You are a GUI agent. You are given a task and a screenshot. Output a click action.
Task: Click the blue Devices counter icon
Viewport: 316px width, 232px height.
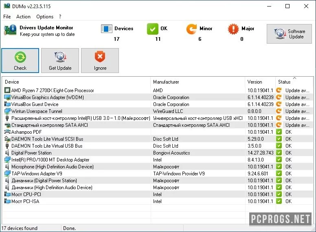[107, 29]
